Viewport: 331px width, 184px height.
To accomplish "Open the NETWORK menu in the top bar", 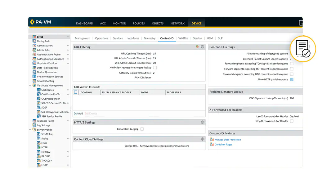I will coord(177,23).
